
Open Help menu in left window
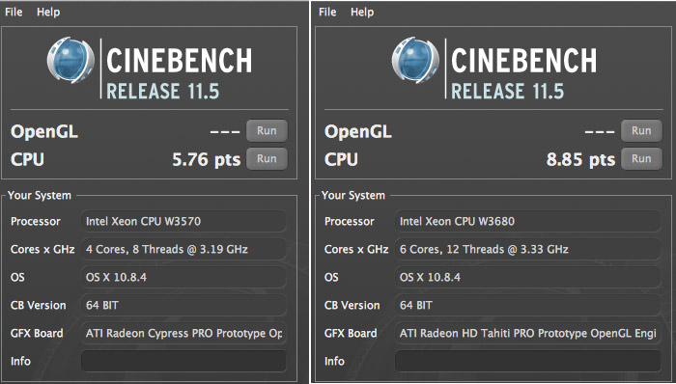tap(48, 12)
